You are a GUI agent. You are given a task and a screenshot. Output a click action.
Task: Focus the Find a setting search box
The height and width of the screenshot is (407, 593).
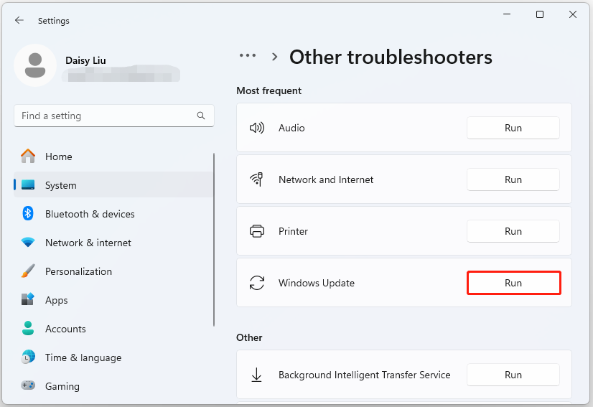pos(104,116)
